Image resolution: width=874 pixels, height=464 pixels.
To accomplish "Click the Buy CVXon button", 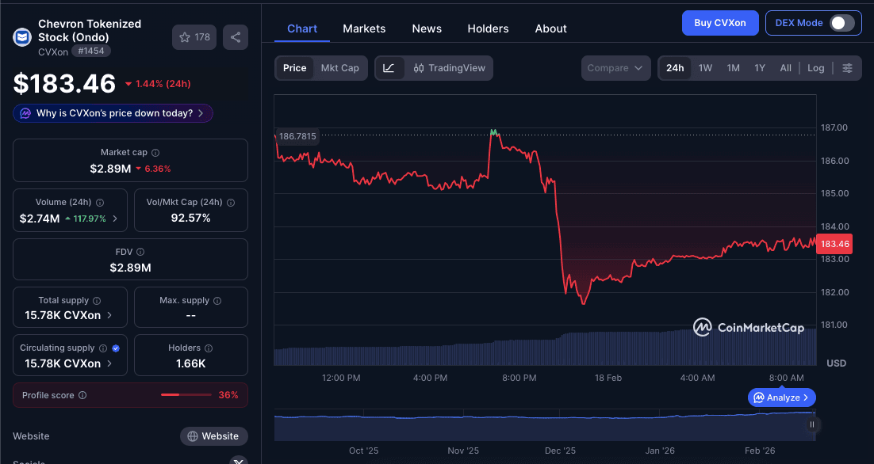I will (x=719, y=23).
